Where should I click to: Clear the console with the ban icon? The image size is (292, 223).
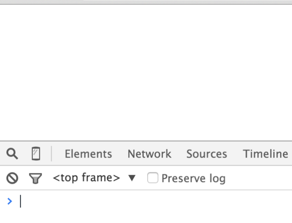pyautogui.click(x=12, y=178)
